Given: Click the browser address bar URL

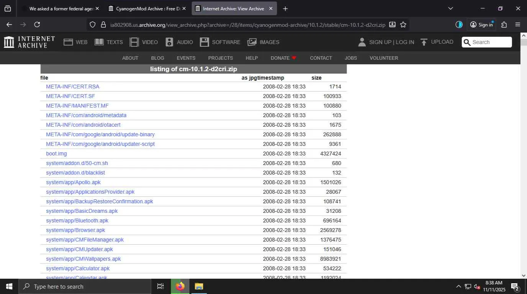Looking at the screenshot, I should pos(247,24).
